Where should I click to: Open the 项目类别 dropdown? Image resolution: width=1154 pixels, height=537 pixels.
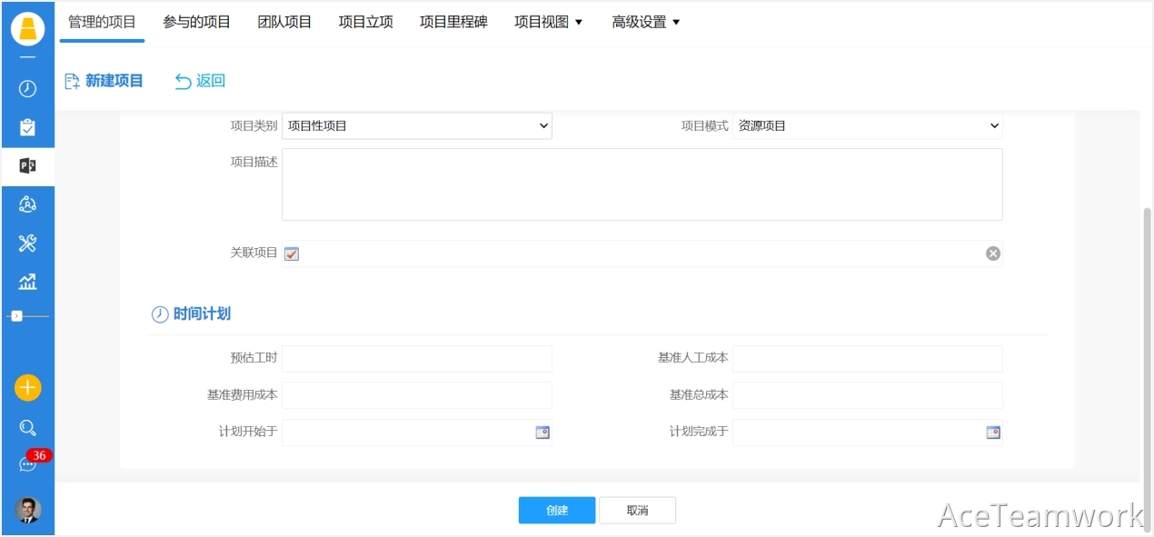coord(416,126)
